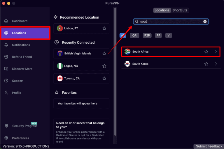Open Preferences gear icon in sidebar
224x149 pixels.
tap(6, 138)
